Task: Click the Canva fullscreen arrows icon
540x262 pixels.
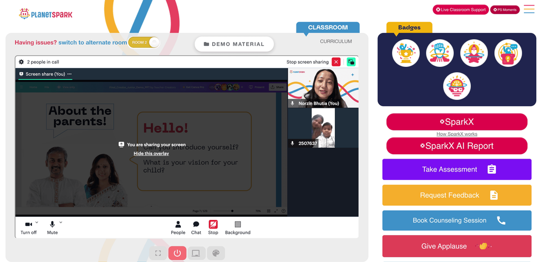Action: (x=276, y=211)
